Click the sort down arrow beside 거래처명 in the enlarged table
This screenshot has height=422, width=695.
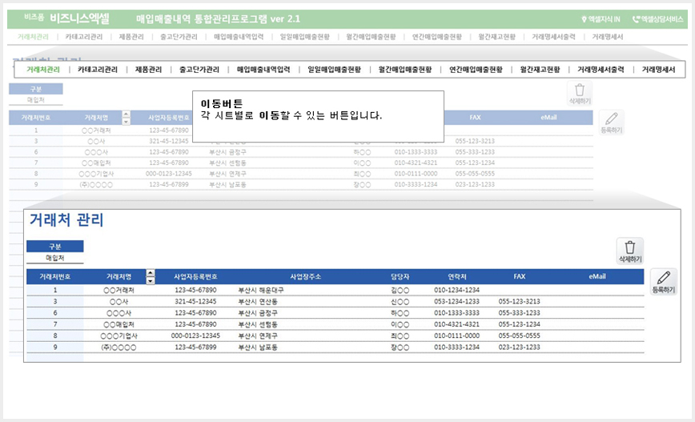151,280
